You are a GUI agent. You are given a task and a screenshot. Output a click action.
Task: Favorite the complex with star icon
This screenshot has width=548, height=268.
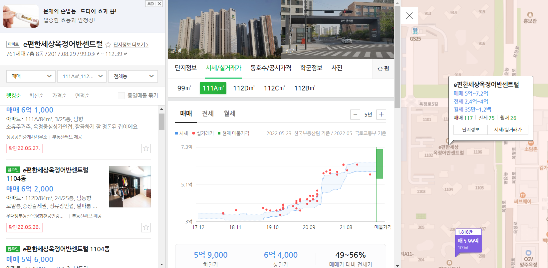click(x=108, y=45)
